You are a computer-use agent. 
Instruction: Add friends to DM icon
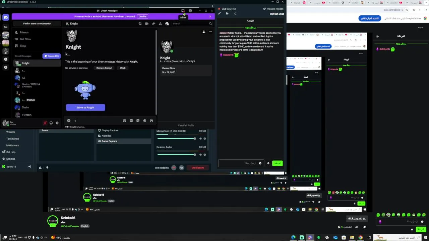[x=160, y=24]
